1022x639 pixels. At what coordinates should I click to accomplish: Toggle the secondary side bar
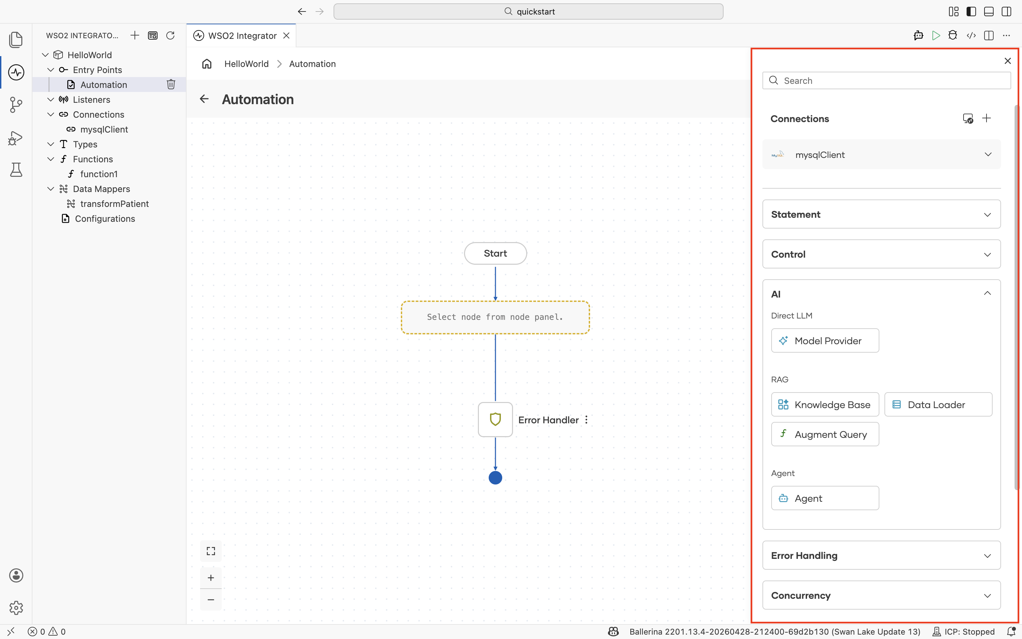(1006, 11)
